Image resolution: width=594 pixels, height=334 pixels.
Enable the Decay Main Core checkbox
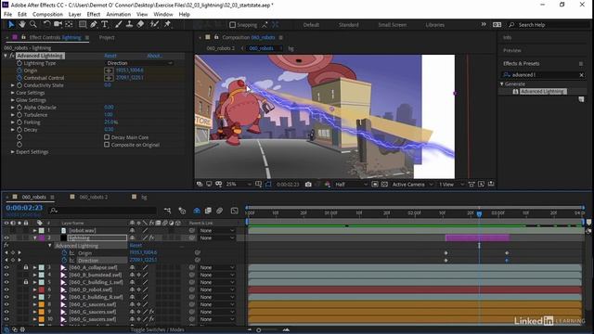point(107,137)
